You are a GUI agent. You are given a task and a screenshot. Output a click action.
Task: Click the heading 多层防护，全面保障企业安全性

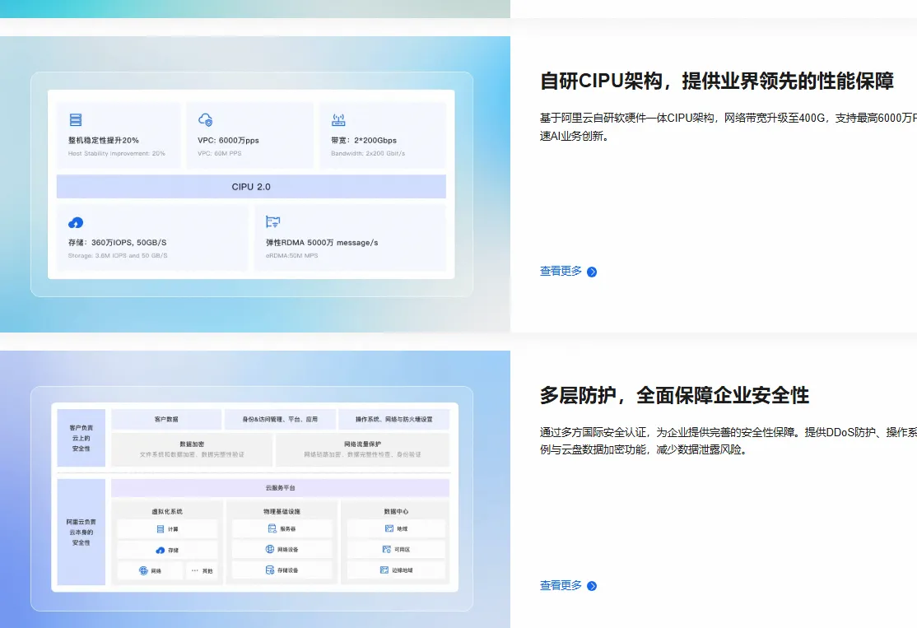tap(674, 395)
